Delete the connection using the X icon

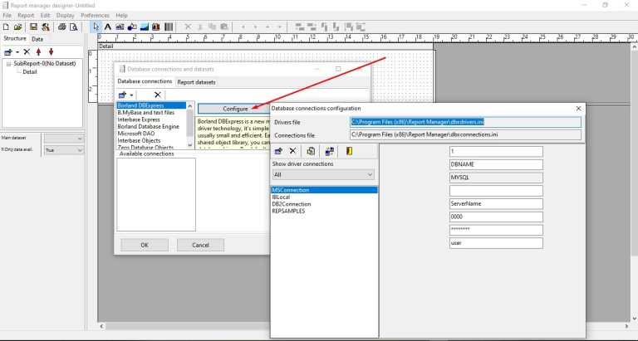[292, 151]
